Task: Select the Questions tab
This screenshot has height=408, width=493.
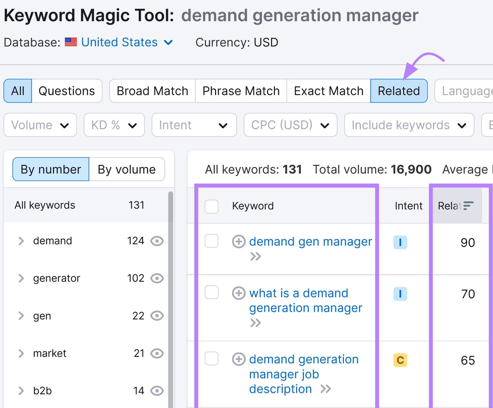Action: tap(67, 91)
